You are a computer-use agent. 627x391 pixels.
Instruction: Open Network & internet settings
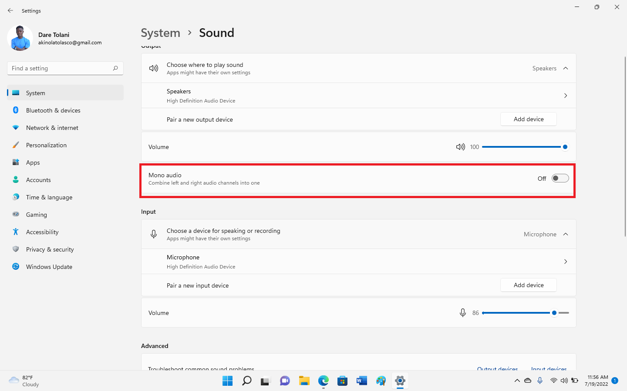(x=65, y=128)
